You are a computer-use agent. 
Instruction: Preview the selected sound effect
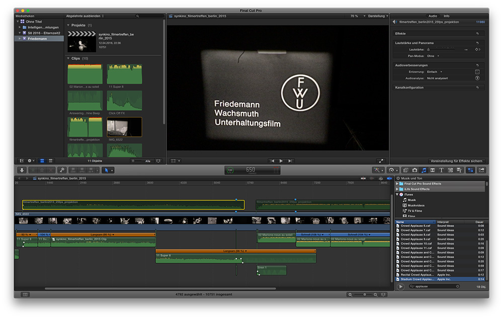pos(401,287)
